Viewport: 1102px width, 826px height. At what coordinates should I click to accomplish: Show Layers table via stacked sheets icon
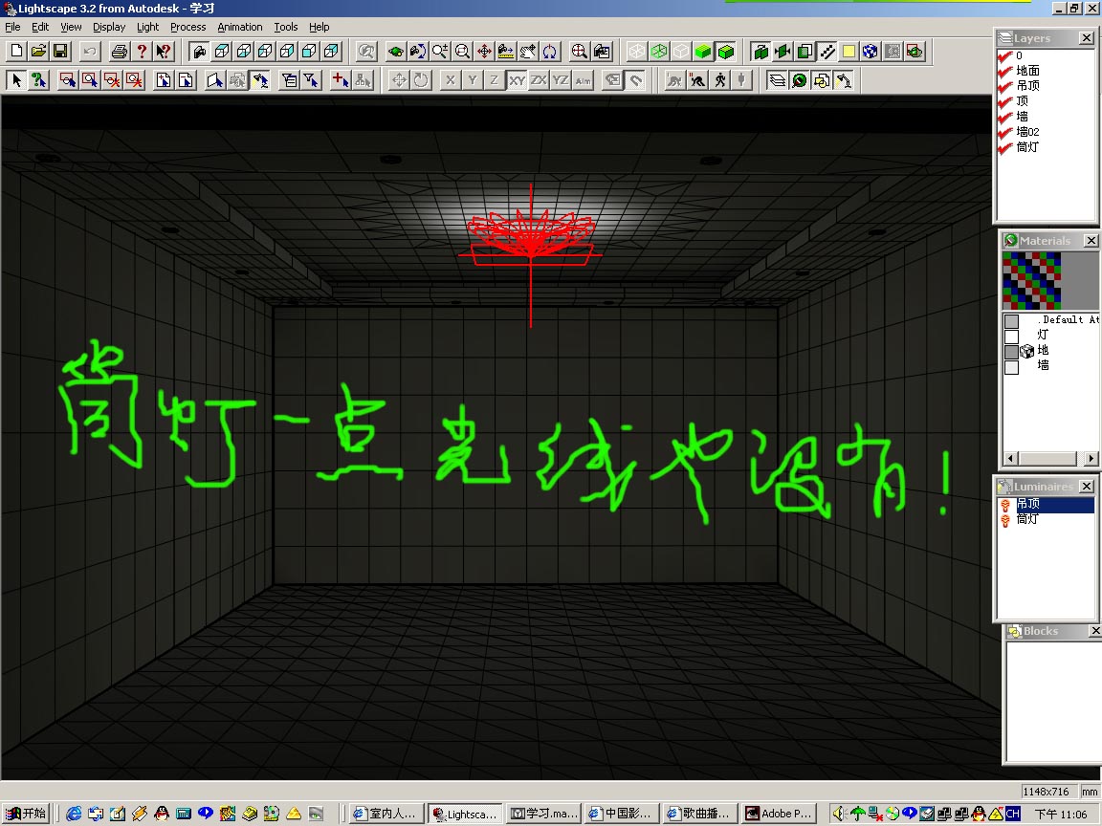tap(777, 80)
